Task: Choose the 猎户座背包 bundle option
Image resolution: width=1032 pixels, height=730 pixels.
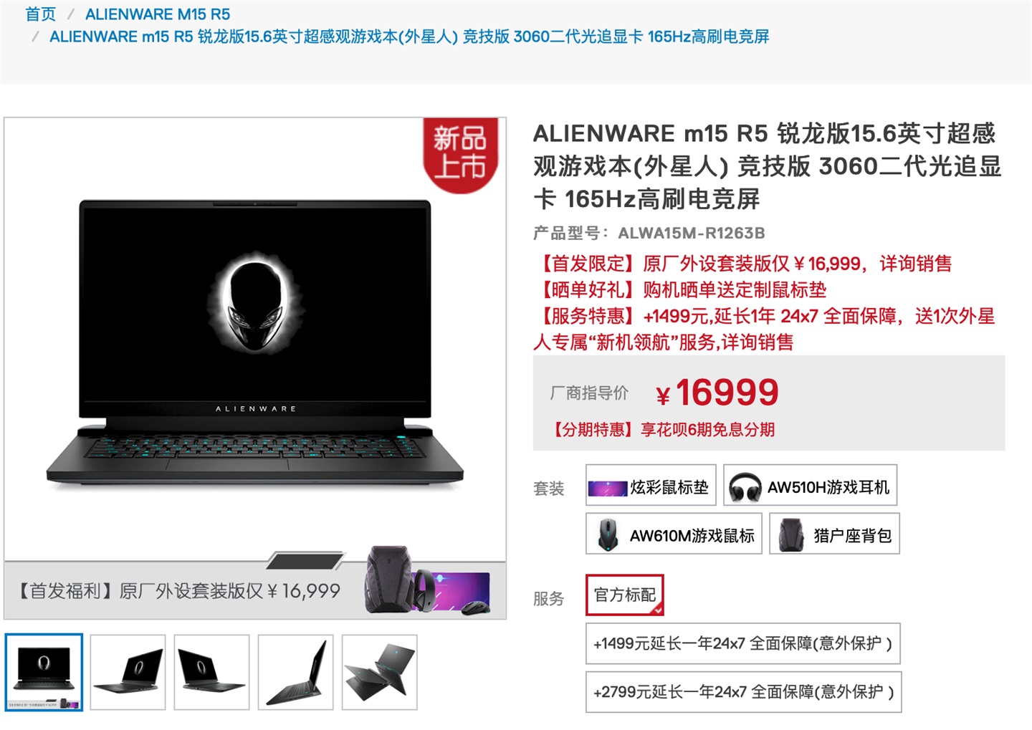Action: (x=834, y=534)
